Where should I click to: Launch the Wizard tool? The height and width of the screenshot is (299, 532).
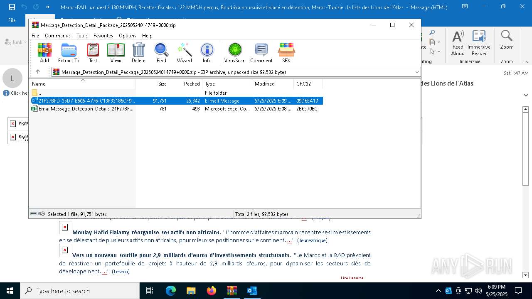(184, 53)
